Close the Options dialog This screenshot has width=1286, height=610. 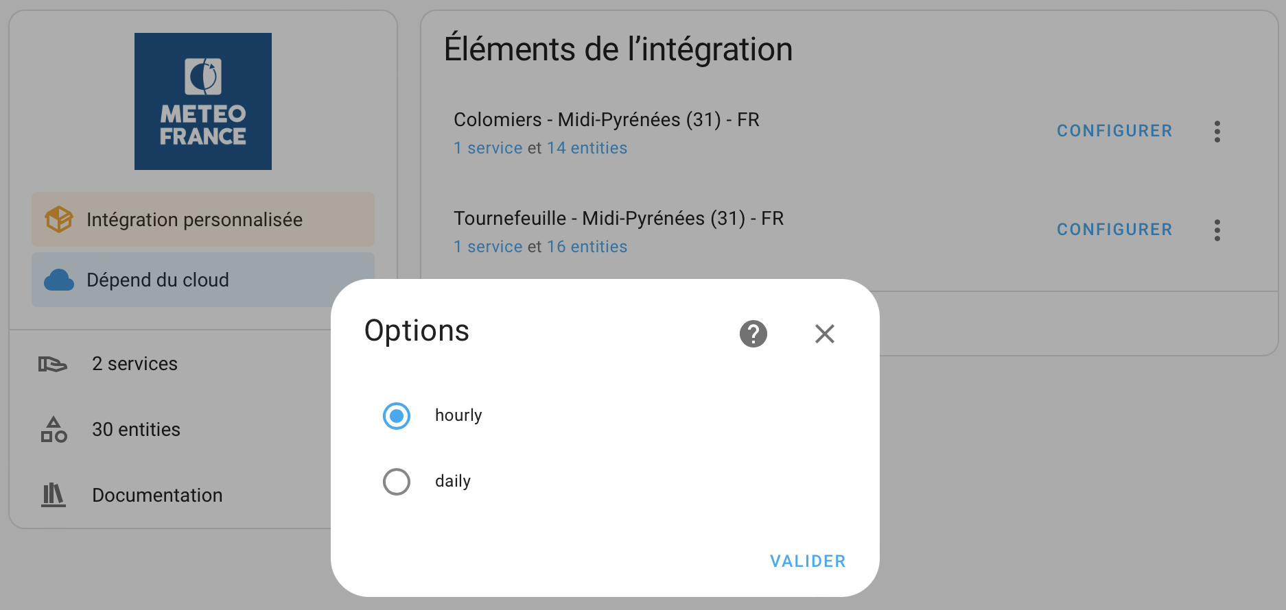(824, 334)
